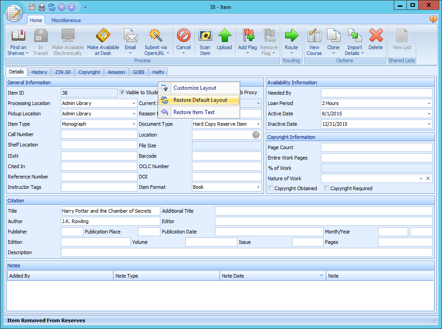Switch to the Z39.50 tab
Image resolution: width=442 pixels, height=329 pixels.
tap(63, 72)
